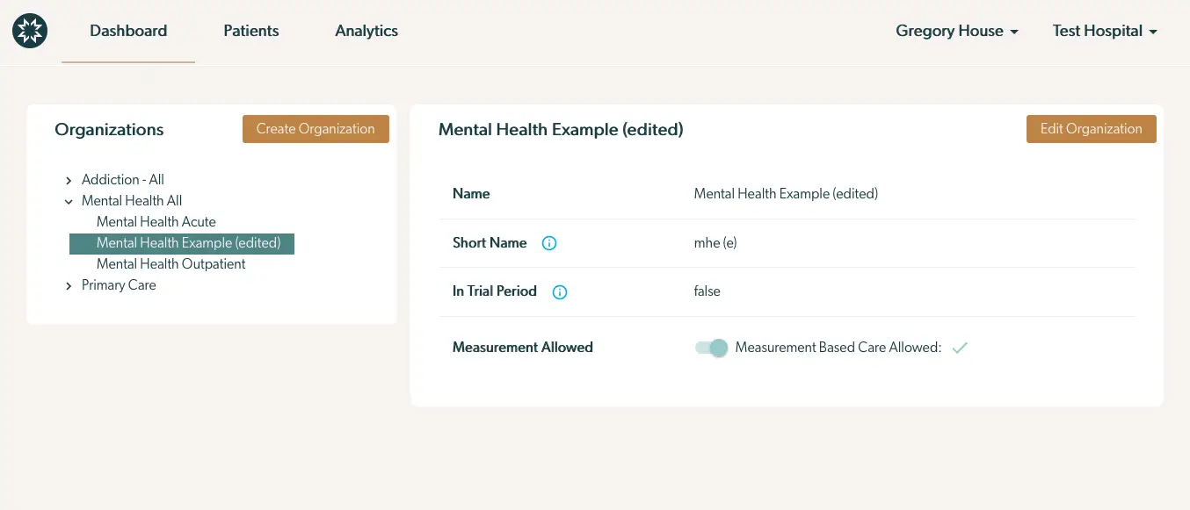Expand the Addiction - All organization group
The width and height of the screenshot is (1190, 510).
(69, 179)
